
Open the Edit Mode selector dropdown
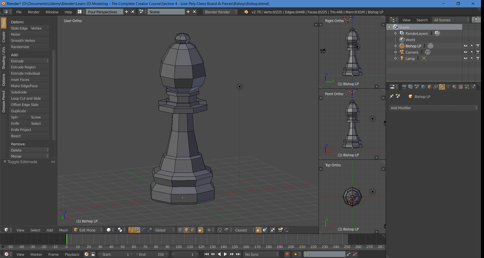tap(88, 230)
